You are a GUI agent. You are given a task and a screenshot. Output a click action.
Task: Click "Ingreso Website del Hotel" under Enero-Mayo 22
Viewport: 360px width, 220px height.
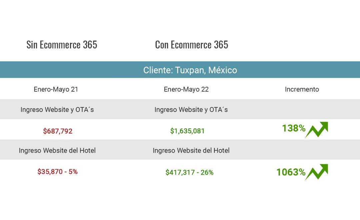point(191,150)
